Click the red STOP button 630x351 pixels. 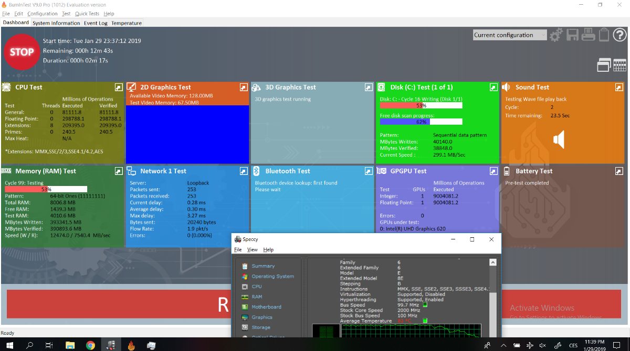coord(22,52)
